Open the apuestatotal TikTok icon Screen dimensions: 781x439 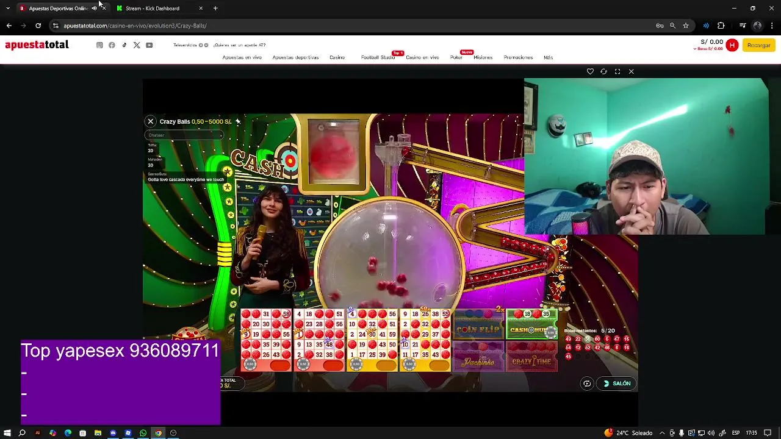coord(124,45)
